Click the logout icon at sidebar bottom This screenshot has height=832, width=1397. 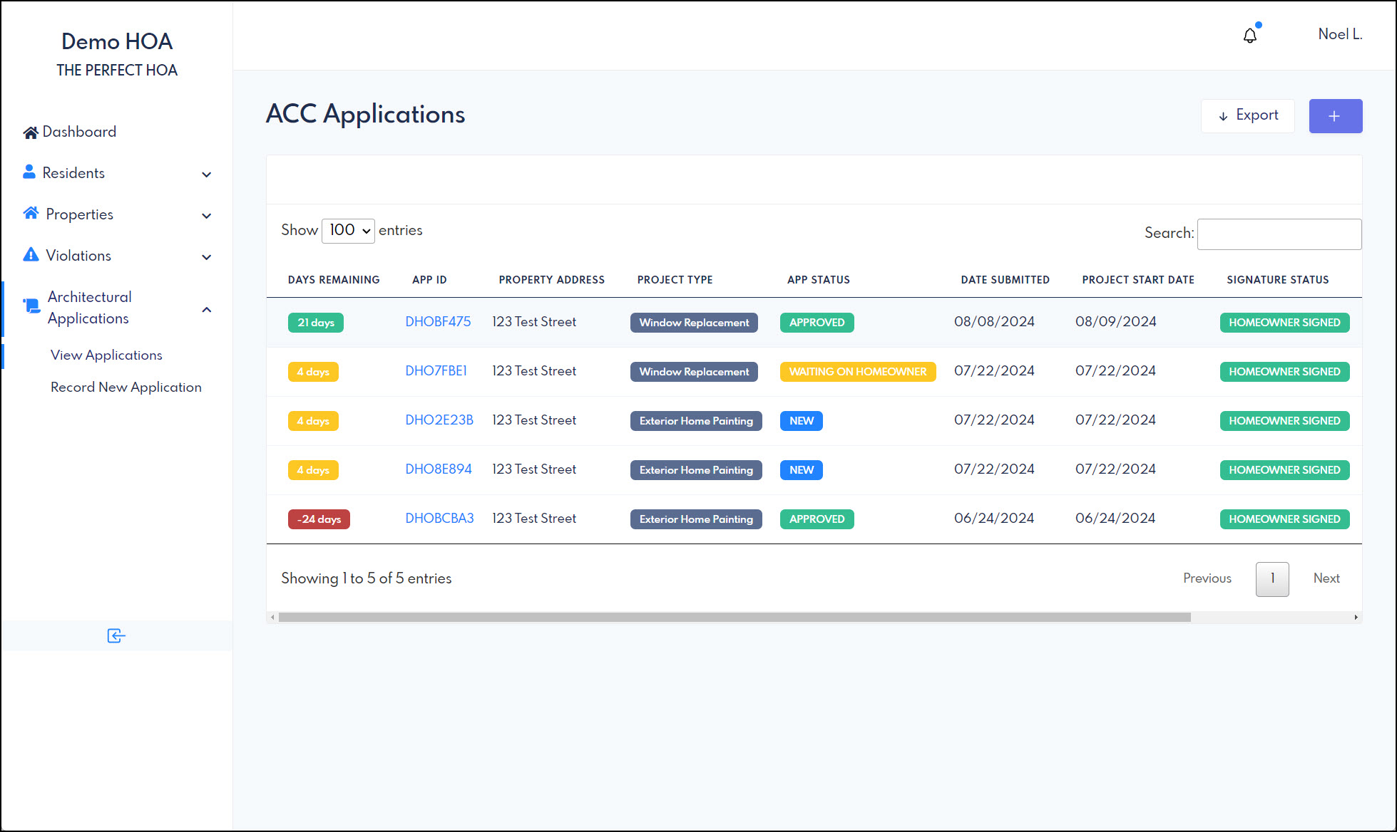(116, 635)
